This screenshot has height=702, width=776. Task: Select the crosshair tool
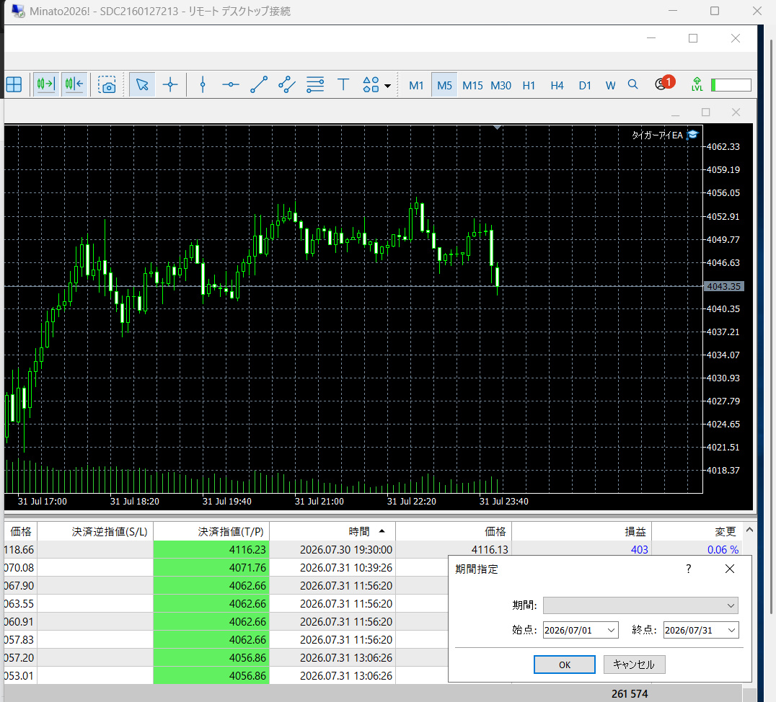(x=170, y=84)
